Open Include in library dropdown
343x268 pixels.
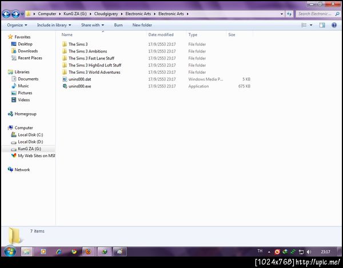54,25
